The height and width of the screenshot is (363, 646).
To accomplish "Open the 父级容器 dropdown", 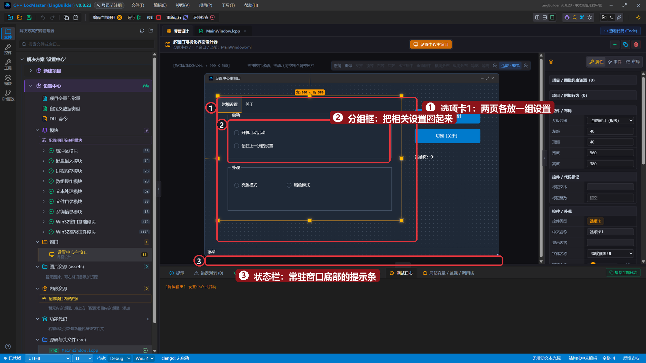I will pos(610,120).
